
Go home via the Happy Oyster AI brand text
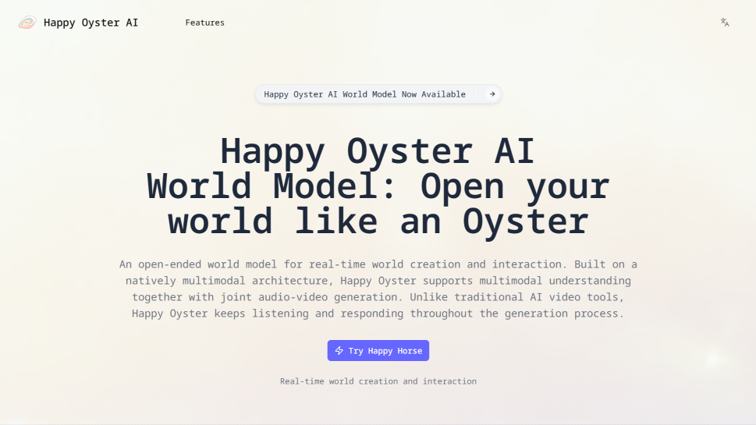[91, 23]
